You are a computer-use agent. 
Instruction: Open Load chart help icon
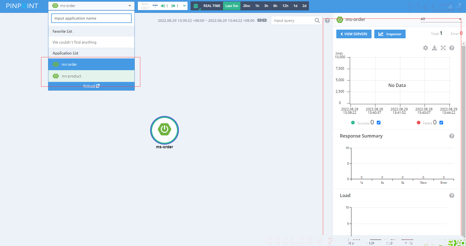[x=452, y=195]
